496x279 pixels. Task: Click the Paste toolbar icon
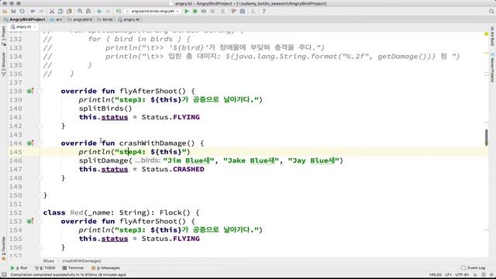click(69, 11)
